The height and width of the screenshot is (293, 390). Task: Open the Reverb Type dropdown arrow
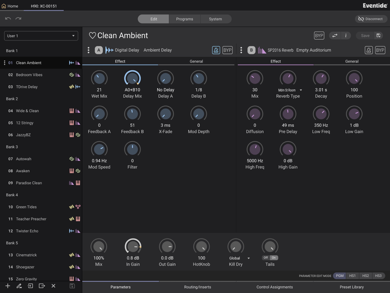[301, 90]
